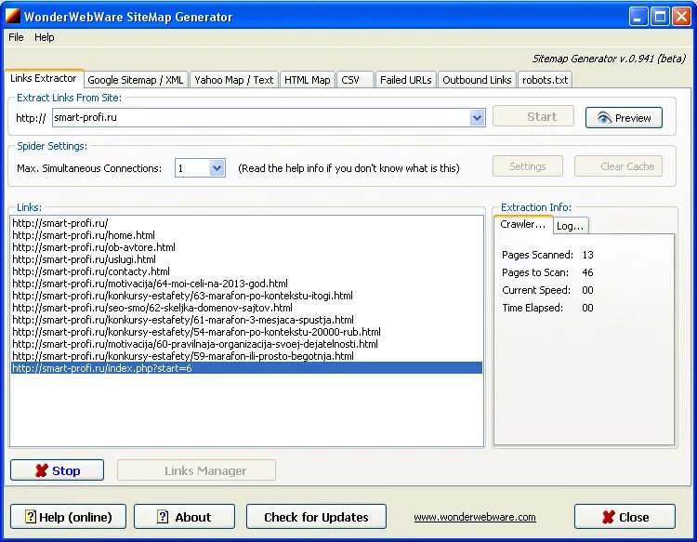The width and height of the screenshot is (697, 542).
Task: Open the Help menu
Action: [x=45, y=37]
